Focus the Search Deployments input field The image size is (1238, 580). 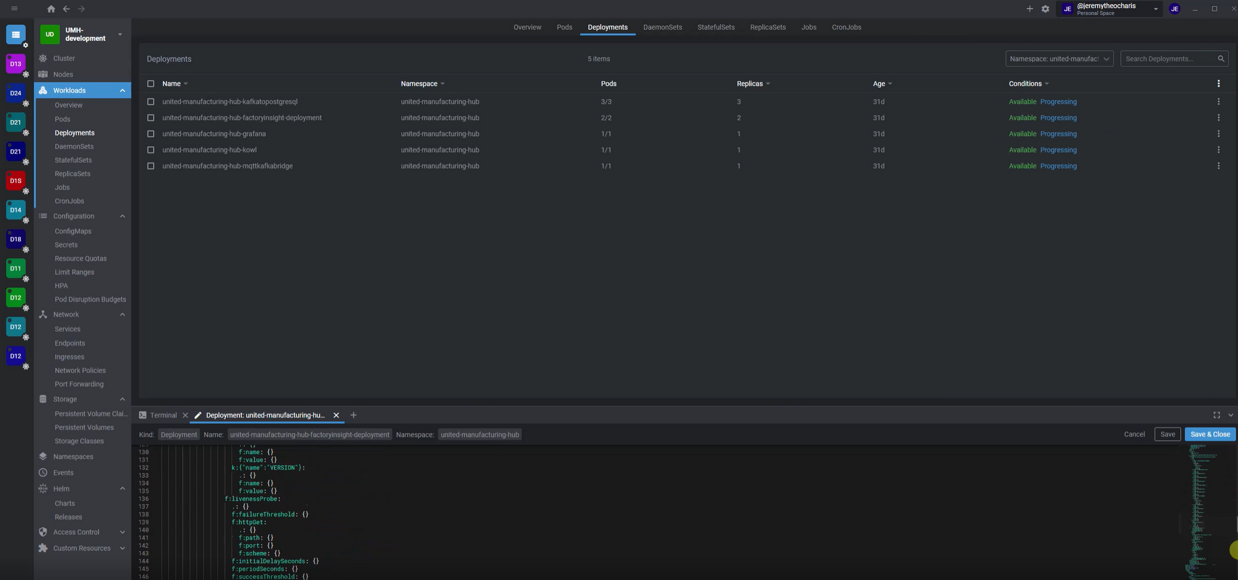click(1168, 59)
